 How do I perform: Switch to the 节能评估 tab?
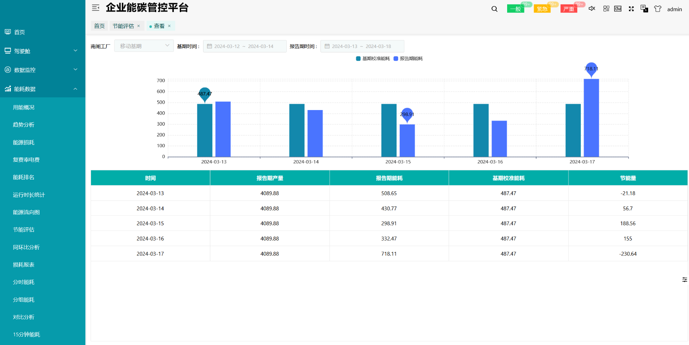[x=123, y=26]
